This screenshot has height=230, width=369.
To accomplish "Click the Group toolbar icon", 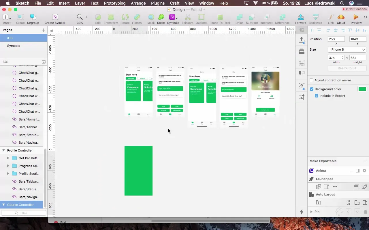I will click(20, 17).
